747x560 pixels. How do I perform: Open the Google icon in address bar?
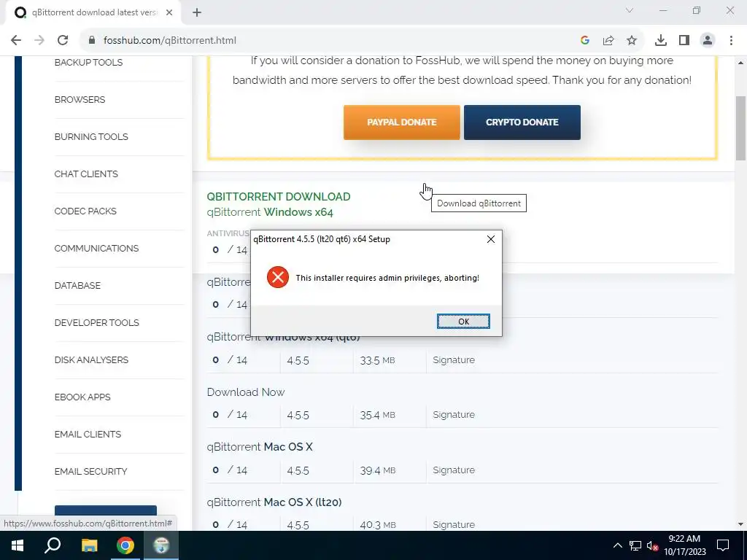tap(585, 41)
